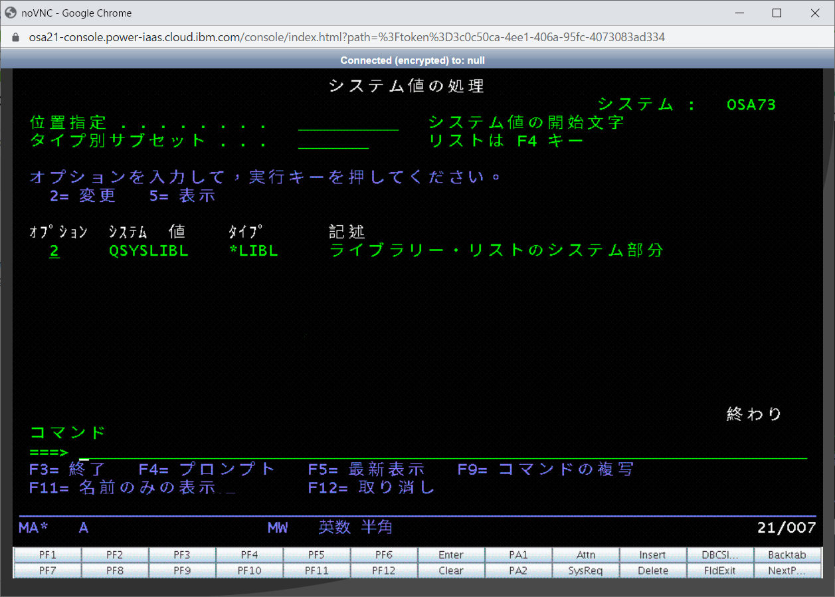Focus the タイプ別サブセット input field
This screenshot has width=835, height=597.
[x=333, y=141]
